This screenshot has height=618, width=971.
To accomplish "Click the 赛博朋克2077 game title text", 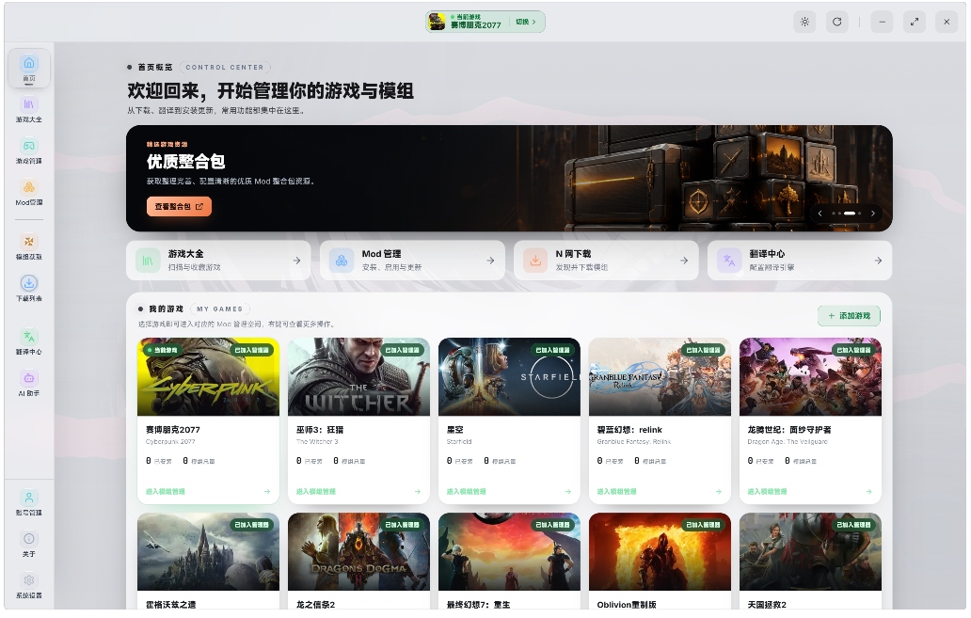I will (173, 430).
